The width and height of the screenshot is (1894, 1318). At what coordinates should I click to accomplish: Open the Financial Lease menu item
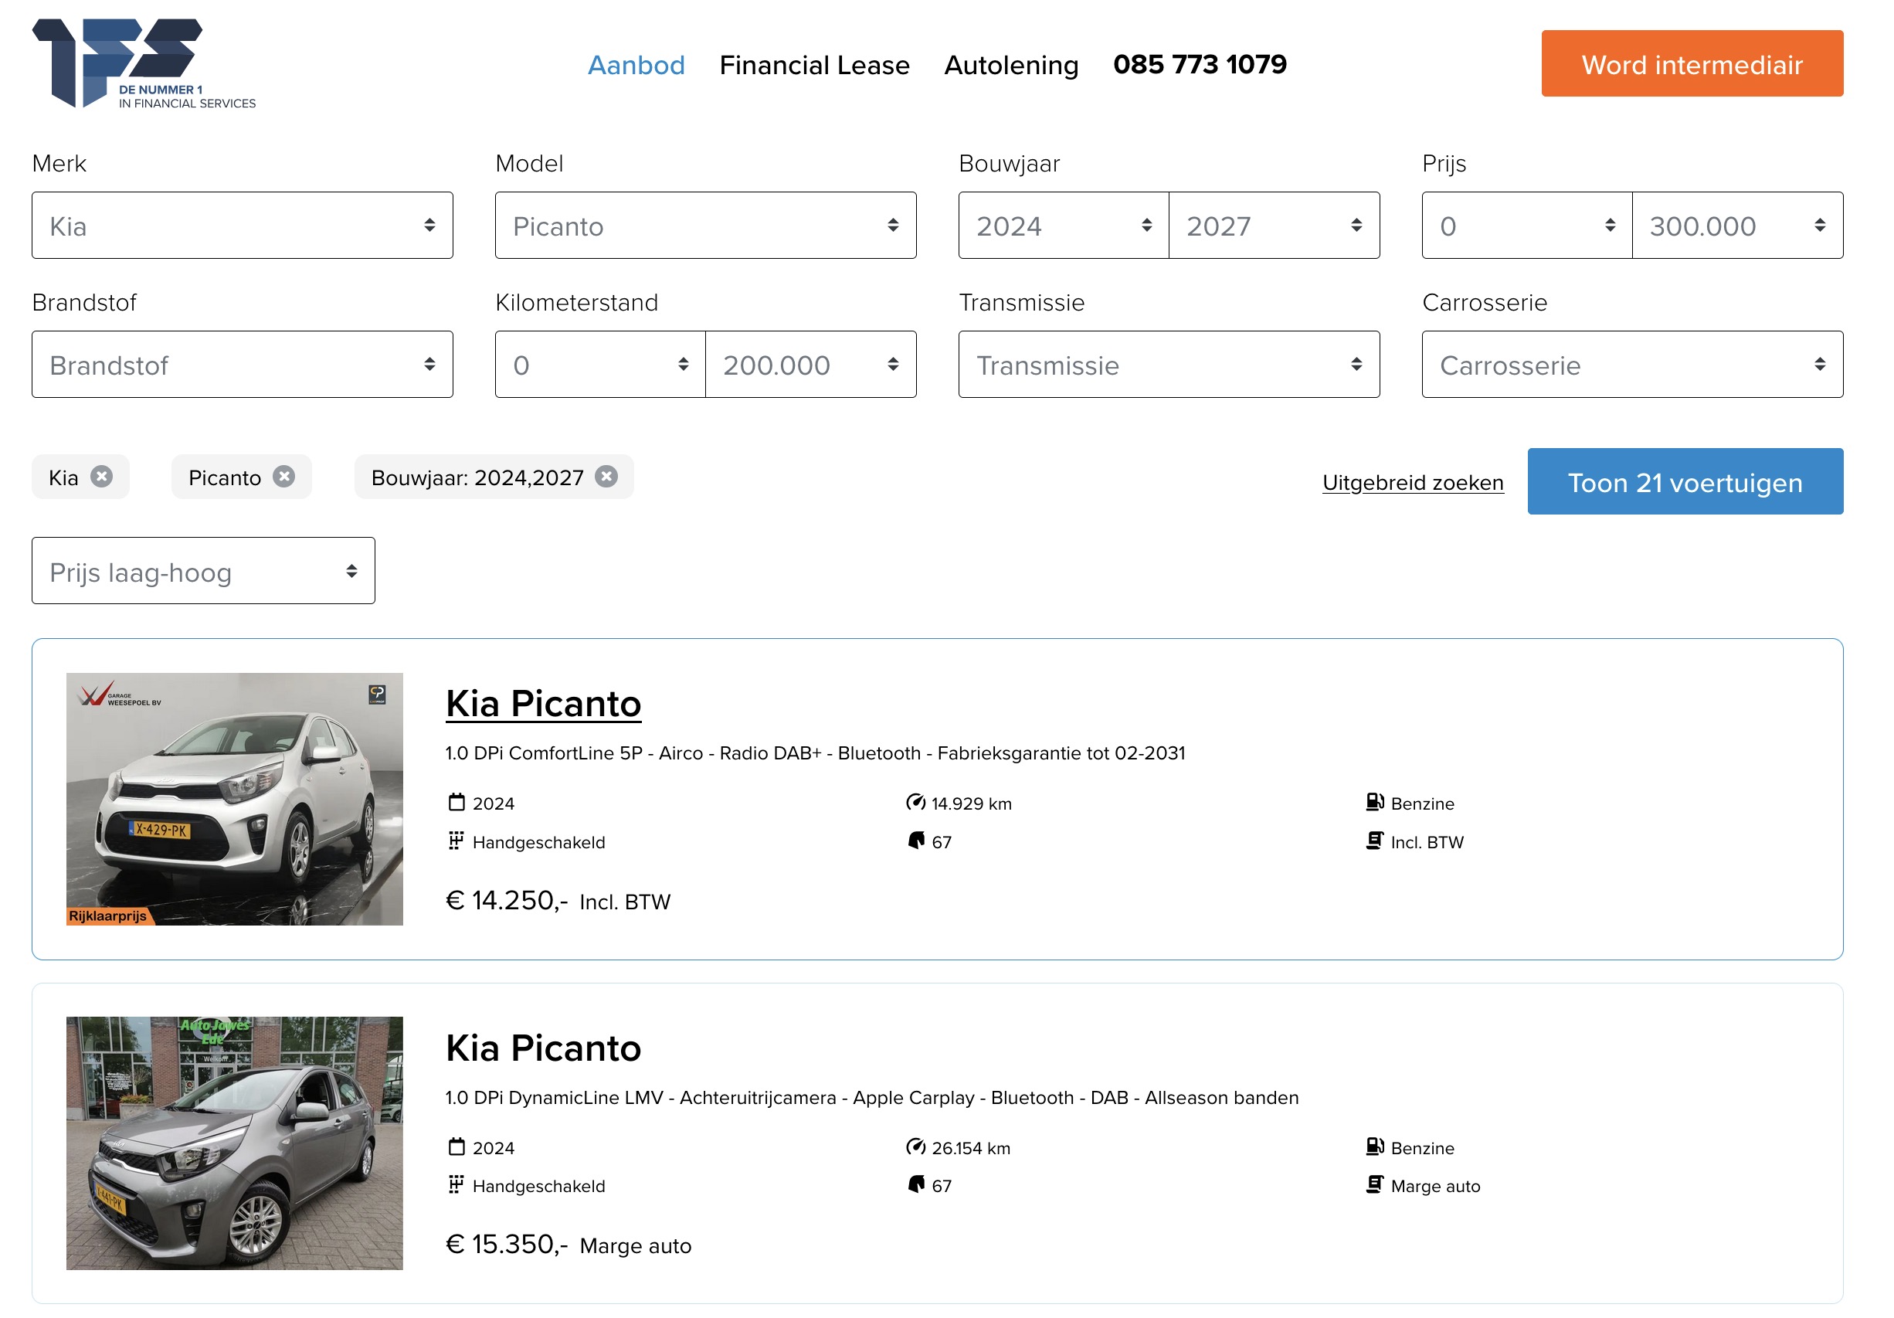pyautogui.click(x=815, y=65)
